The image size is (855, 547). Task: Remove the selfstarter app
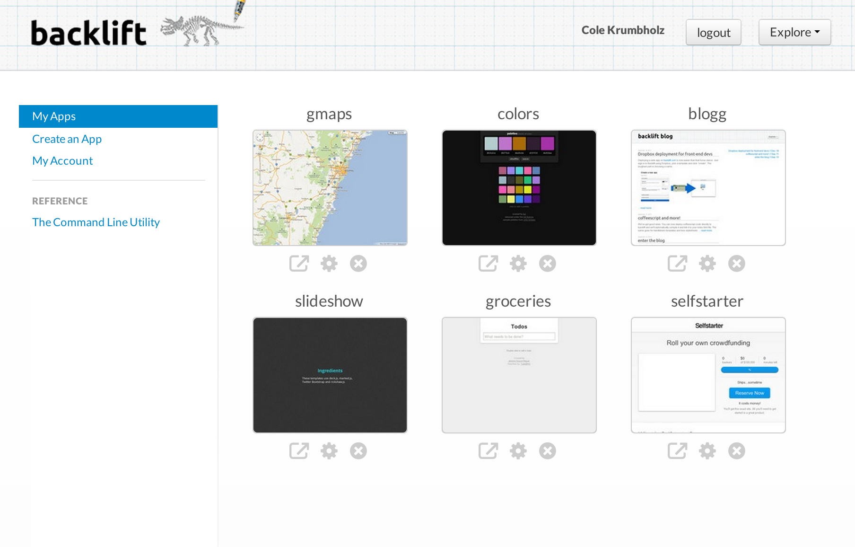[737, 450]
